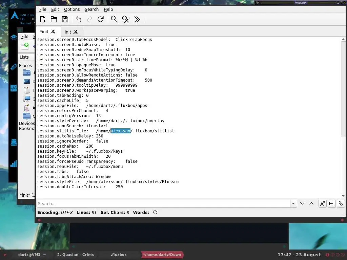Image resolution: width=347 pixels, height=260 pixels.
Task: Click the grayed Redo arrow icon
Action: tap(89, 19)
